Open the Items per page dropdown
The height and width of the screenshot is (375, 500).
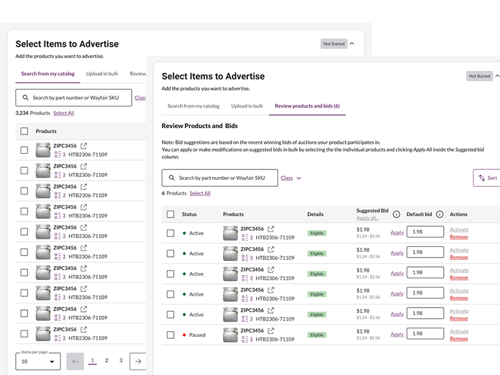tap(38, 361)
